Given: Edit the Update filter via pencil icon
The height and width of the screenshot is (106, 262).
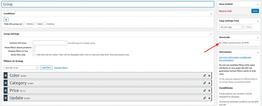Looking at the screenshot, I should click(204, 98).
